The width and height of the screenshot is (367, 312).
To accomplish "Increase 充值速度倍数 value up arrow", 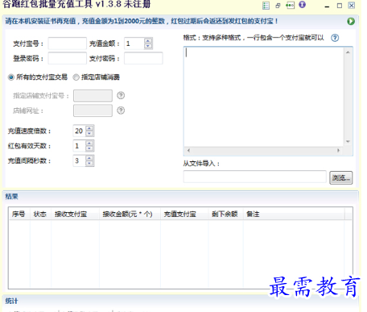I will click(x=89, y=128).
